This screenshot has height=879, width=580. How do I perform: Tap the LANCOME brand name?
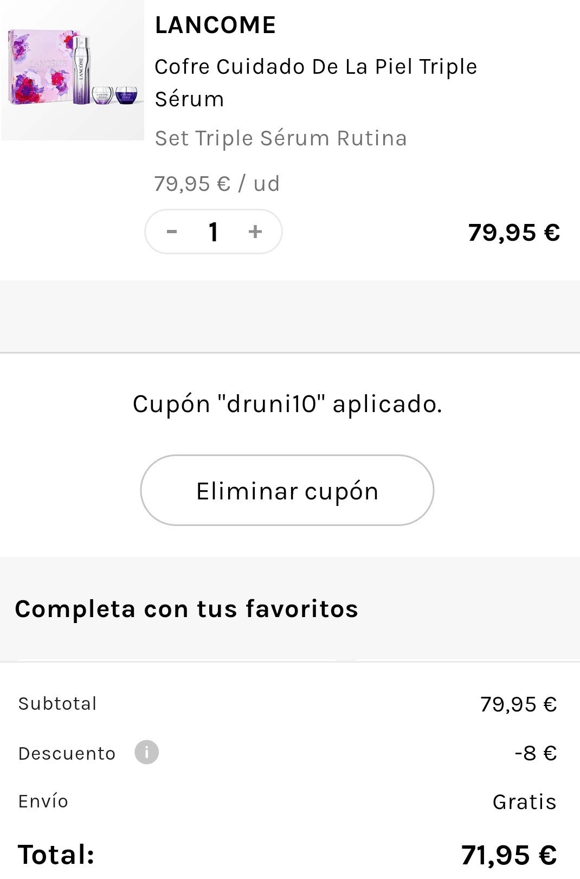coord(215,25)
